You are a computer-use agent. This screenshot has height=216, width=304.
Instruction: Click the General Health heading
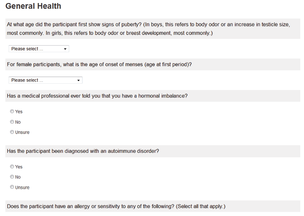point(33,6)
